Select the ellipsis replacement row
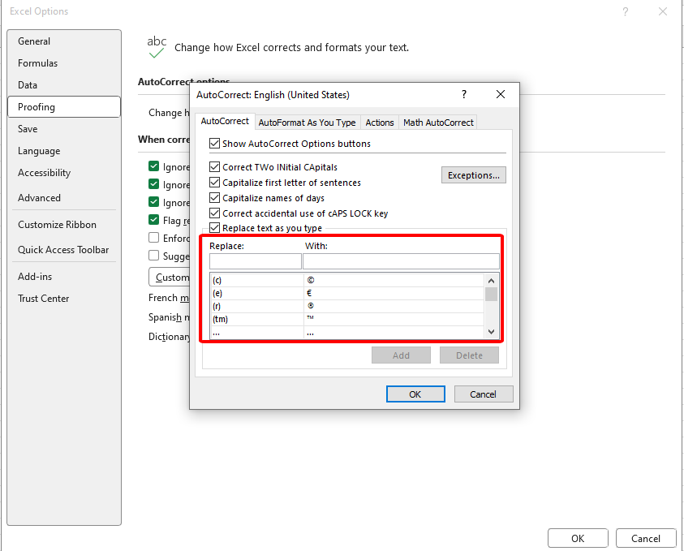Viewport: 684px width, 551px height. point(346,333)
